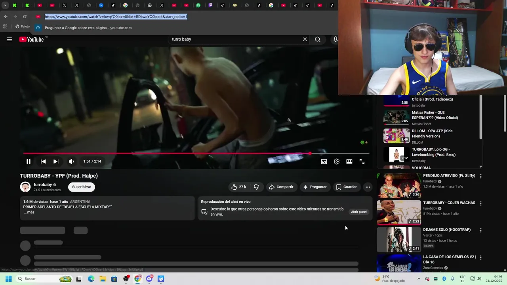Expand description with ...más
507x285 pixels.
(29, 213)
